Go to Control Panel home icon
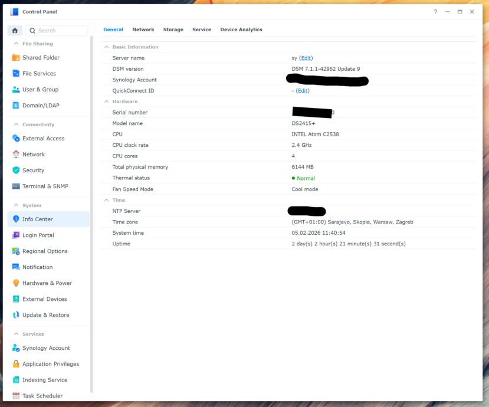Image resolution: width=489 pixels, height=407 pixels. click(15, 31)
